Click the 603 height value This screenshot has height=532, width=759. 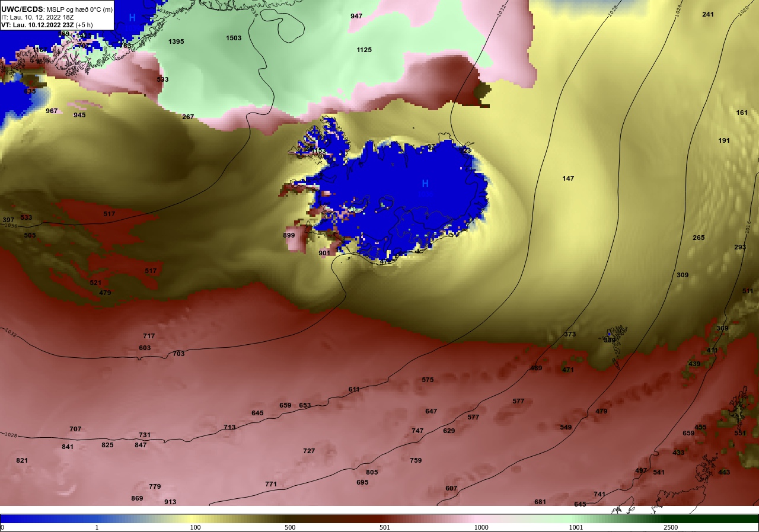(145, 348)
